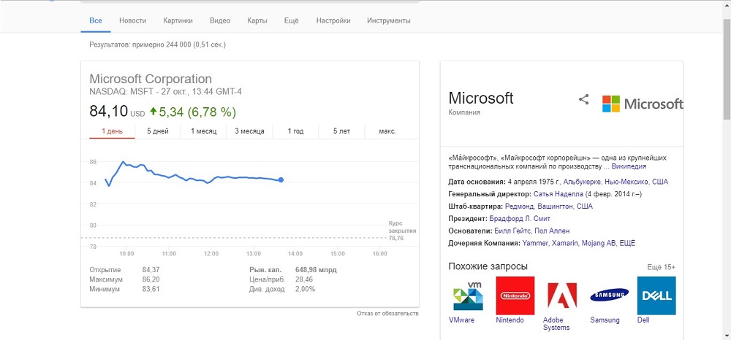Screen dimensions: 731x340
Task: Click the blue endpoint dot on stock chart
Action: coord(281,180)
